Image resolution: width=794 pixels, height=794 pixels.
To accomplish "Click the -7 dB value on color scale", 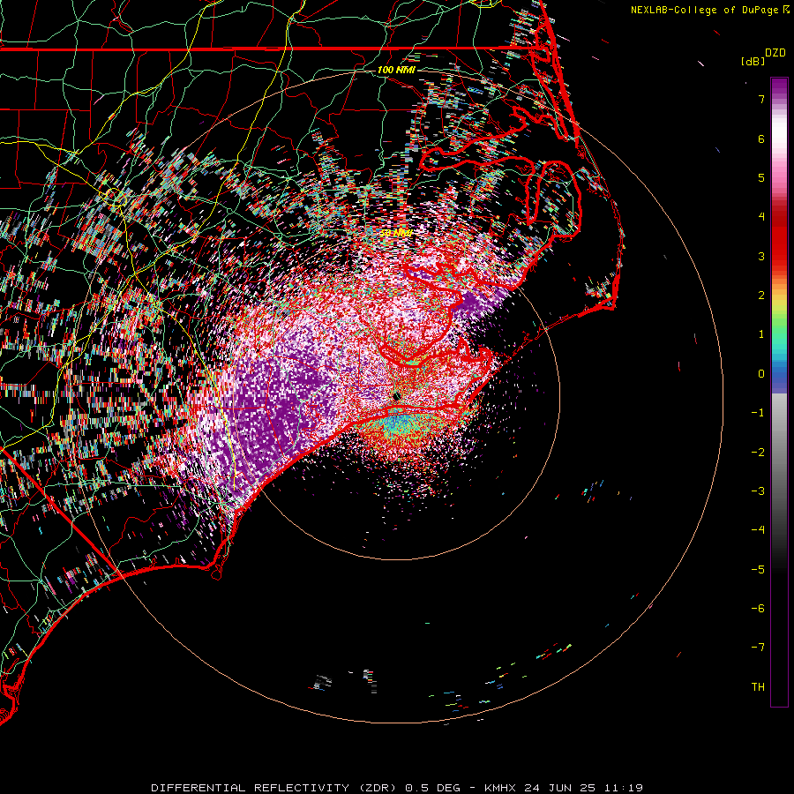I will click(x=758, y=648).
